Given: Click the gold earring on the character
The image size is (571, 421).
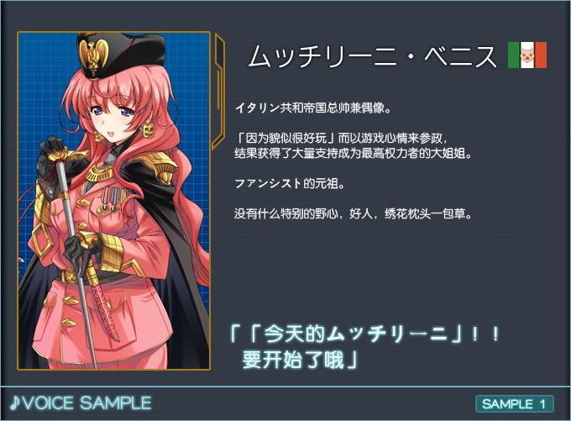Looking at the screenshot, I should (x=148, y=129).
